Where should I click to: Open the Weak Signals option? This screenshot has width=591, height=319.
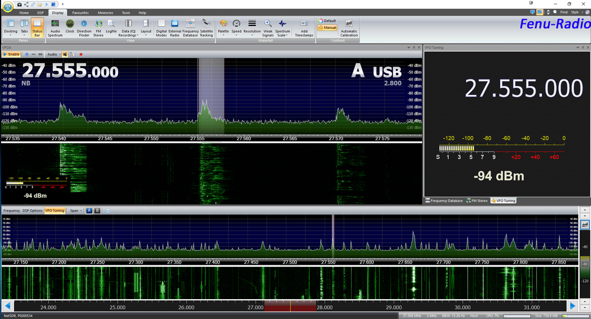click(268, 27)
